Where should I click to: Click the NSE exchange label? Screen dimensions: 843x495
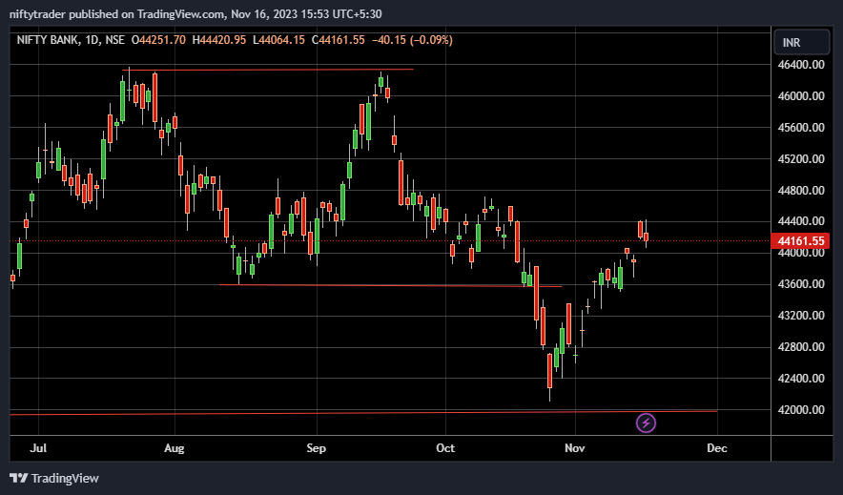pos(114,40)
